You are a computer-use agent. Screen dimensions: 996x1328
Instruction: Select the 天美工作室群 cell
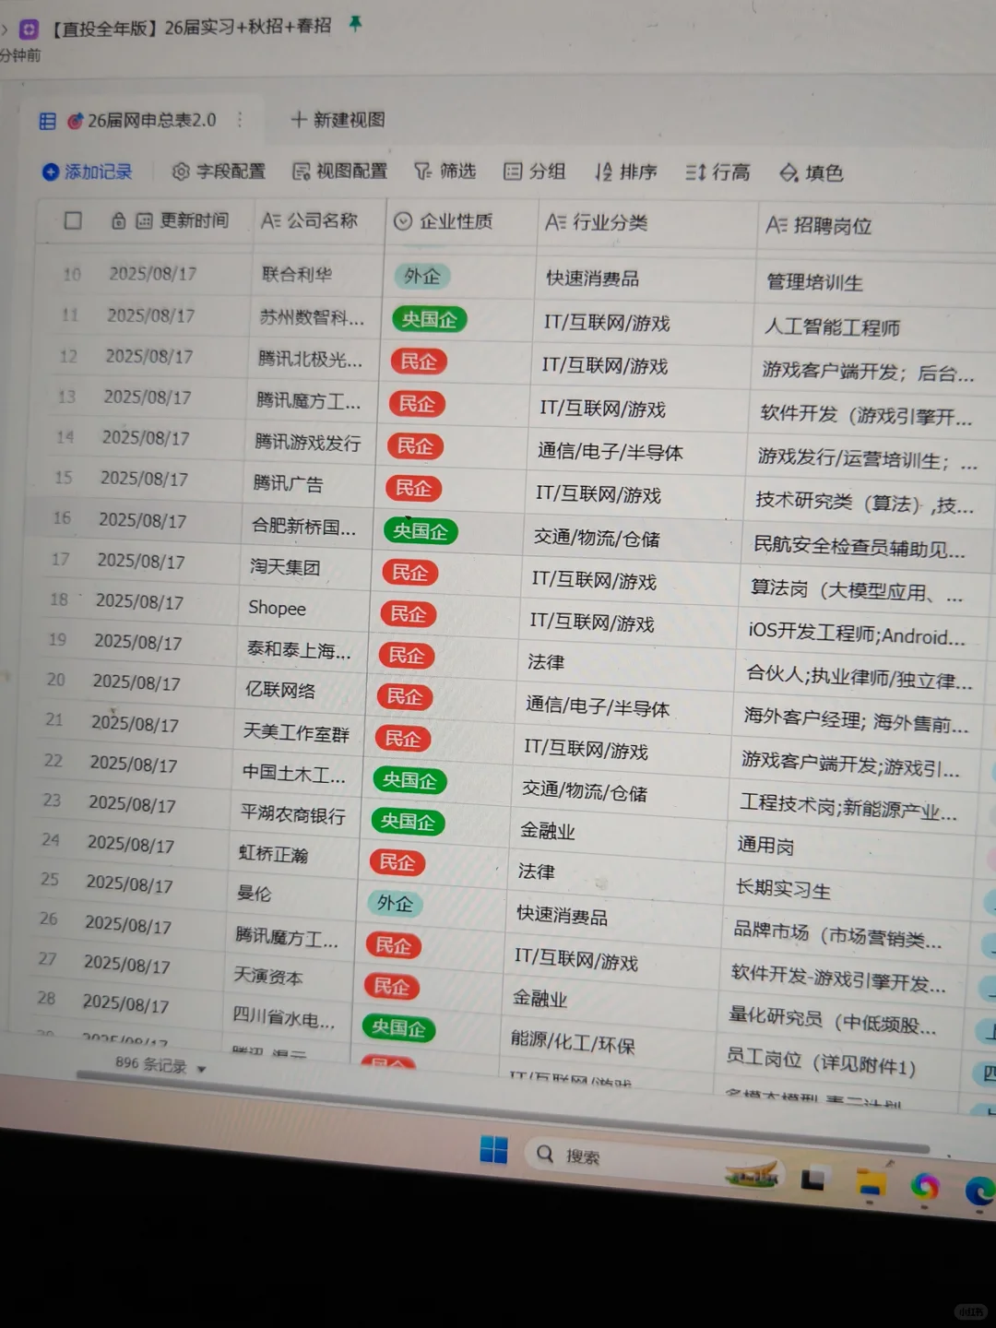click(x=296, y=733)
